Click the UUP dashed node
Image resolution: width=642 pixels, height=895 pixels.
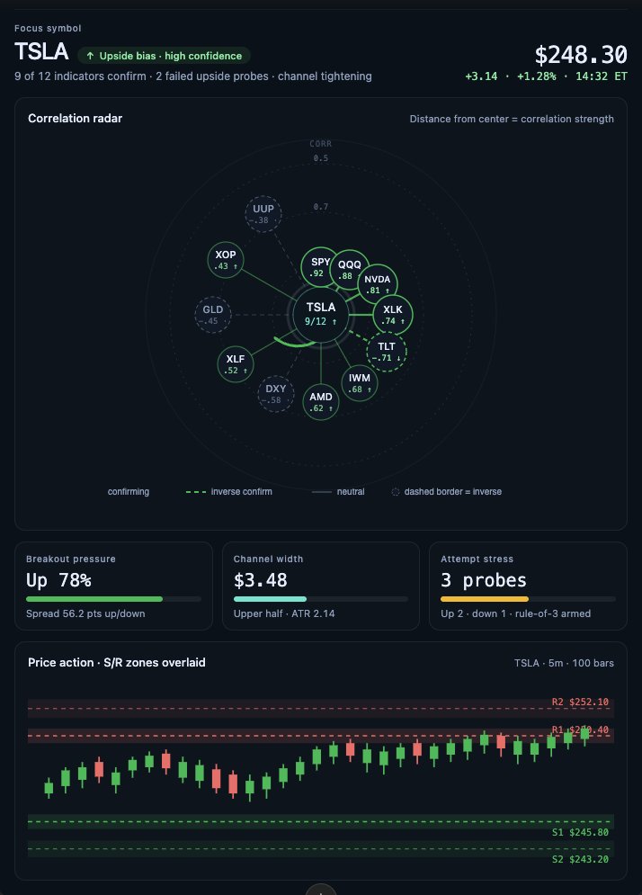(263, 214)
